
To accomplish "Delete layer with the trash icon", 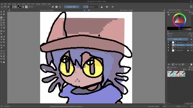I will click(x=191, y=64).
